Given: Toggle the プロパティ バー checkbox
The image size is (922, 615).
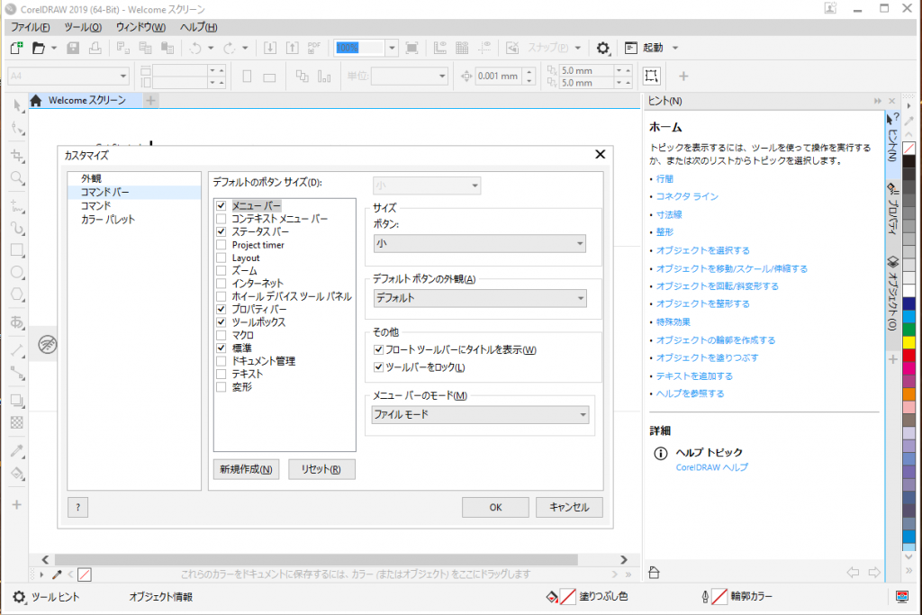Looking at the screenshot, I should (221, 309).
